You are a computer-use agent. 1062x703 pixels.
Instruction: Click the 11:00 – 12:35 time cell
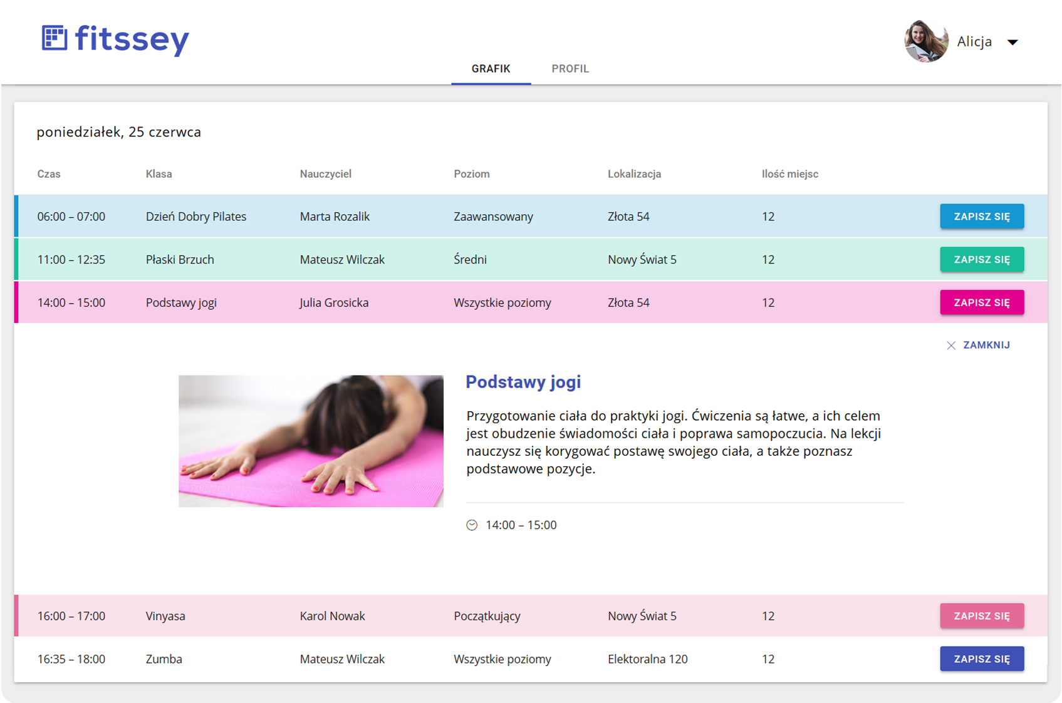[x=71, y=259]
